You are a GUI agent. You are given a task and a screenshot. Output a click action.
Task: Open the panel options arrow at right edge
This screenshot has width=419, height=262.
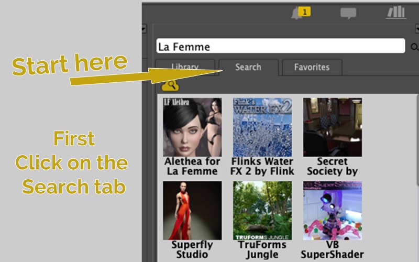click(417, 28)
